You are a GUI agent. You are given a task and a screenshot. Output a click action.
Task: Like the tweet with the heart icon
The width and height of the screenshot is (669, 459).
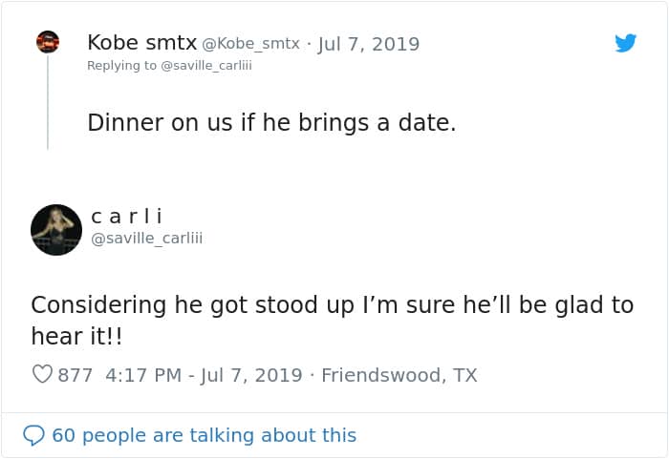42,375
